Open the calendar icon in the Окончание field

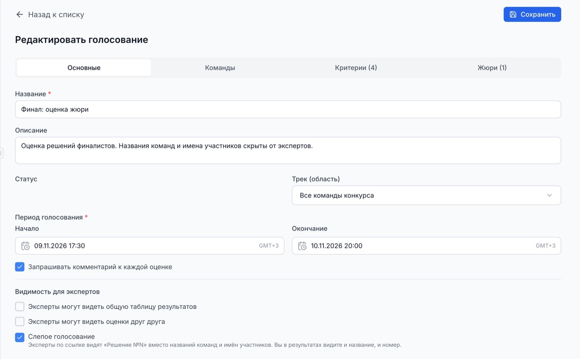click(x=302, y=246)
